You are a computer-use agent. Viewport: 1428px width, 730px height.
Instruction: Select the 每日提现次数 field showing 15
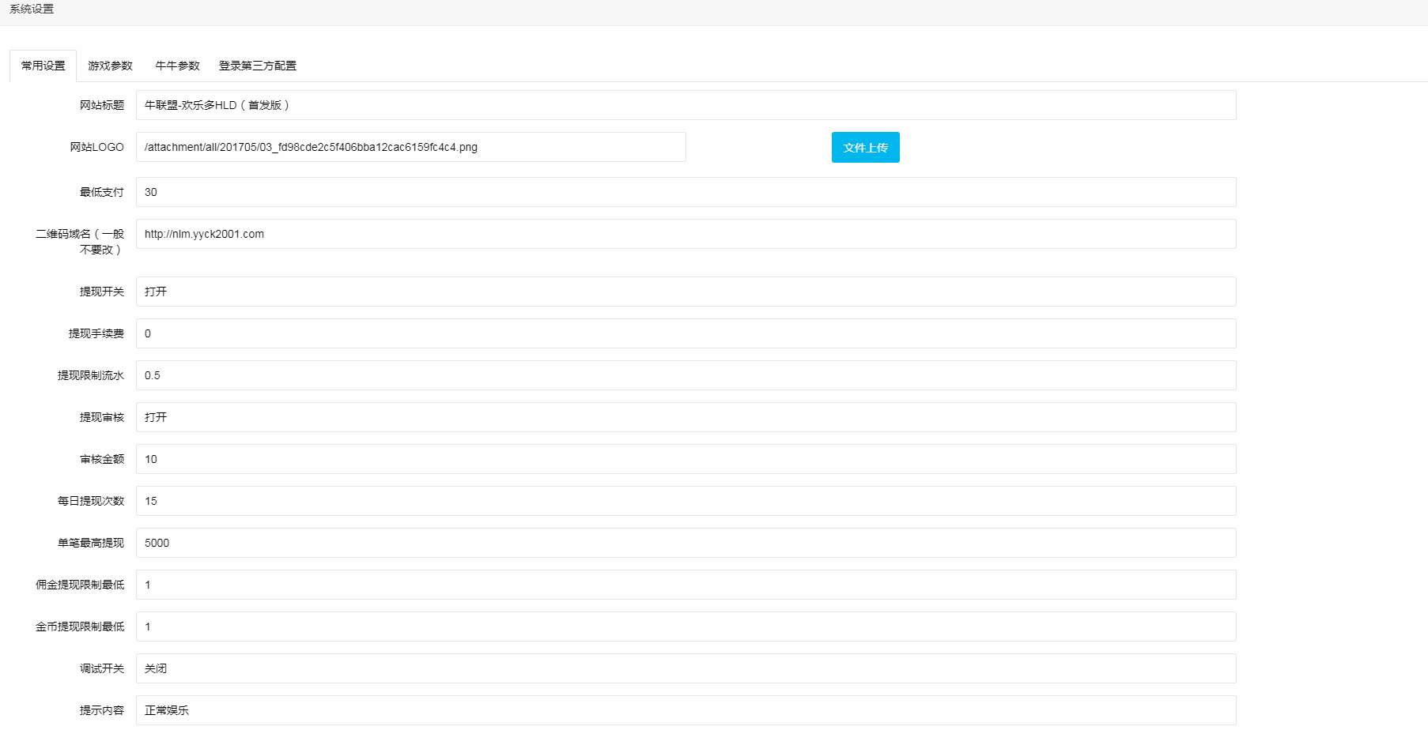click(x=686, y=501)
